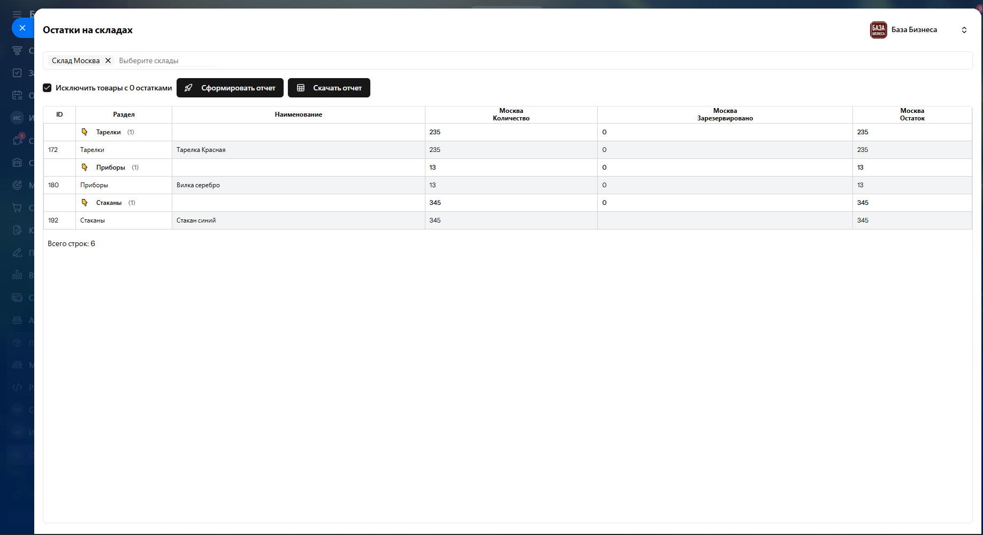Collapse the 'Стаканы' group row
This screenshot has height=535, width=983.
[x=85, y=203]
